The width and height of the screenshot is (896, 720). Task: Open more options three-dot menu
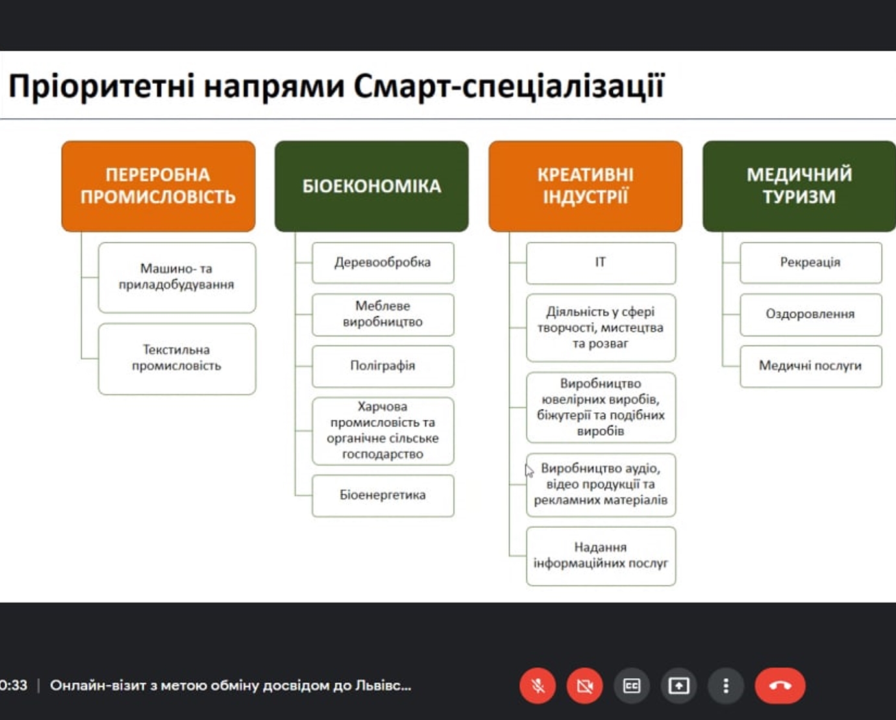pyautogui.click(x=726, y=686)
